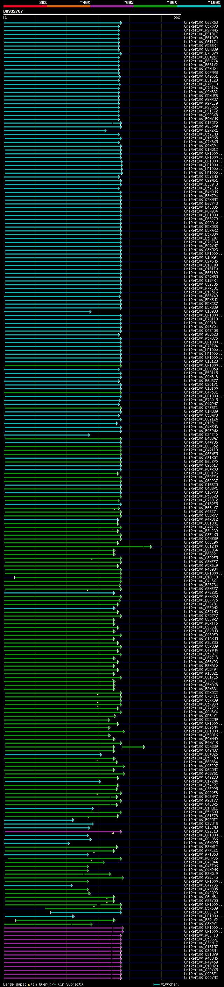
Task: Choose hit UniRef100_Q8H8G9
Action: pyautogui.click(x=201, y=49)
